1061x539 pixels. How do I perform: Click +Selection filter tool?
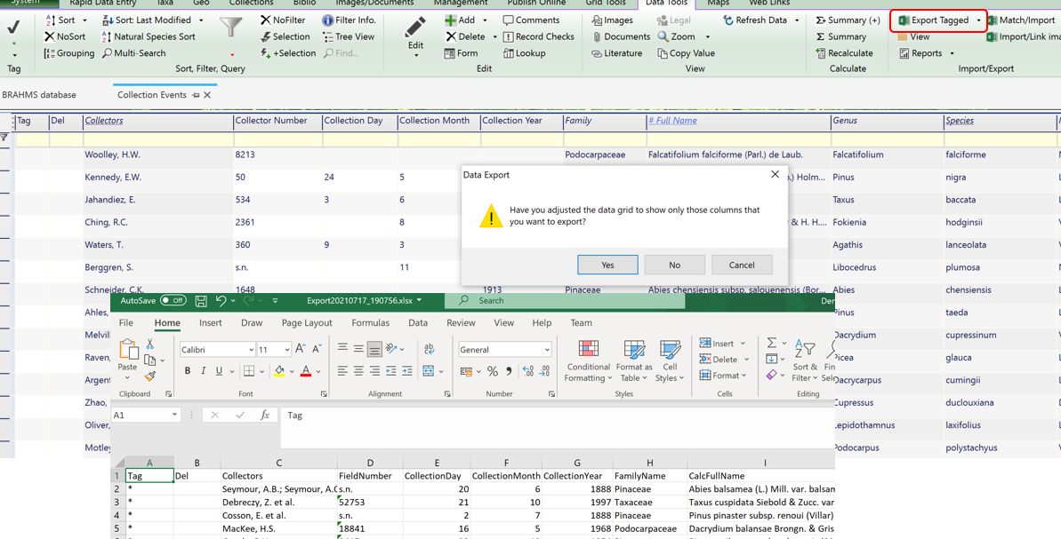pos(288,52)
